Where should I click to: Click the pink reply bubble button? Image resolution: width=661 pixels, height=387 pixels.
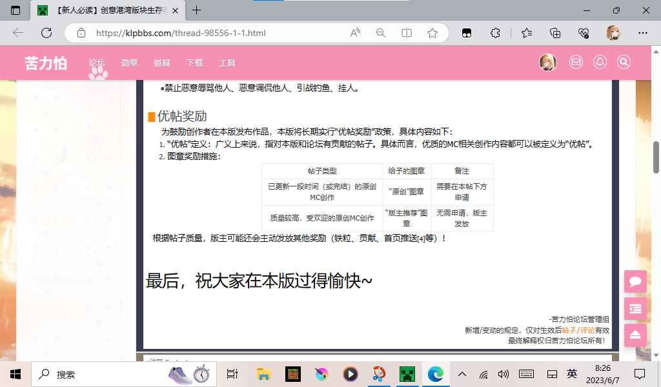pyautogui.click(x=635, y=281)
